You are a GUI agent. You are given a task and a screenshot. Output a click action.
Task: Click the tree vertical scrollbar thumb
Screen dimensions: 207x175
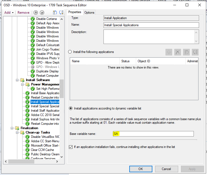point(61,89)
